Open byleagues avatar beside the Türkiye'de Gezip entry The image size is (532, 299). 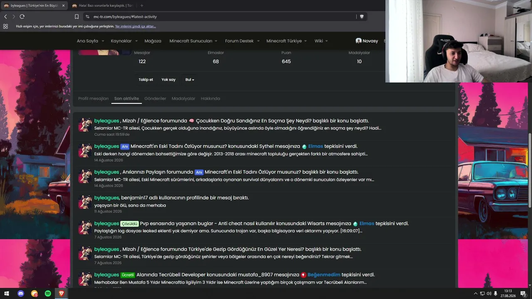85,253
